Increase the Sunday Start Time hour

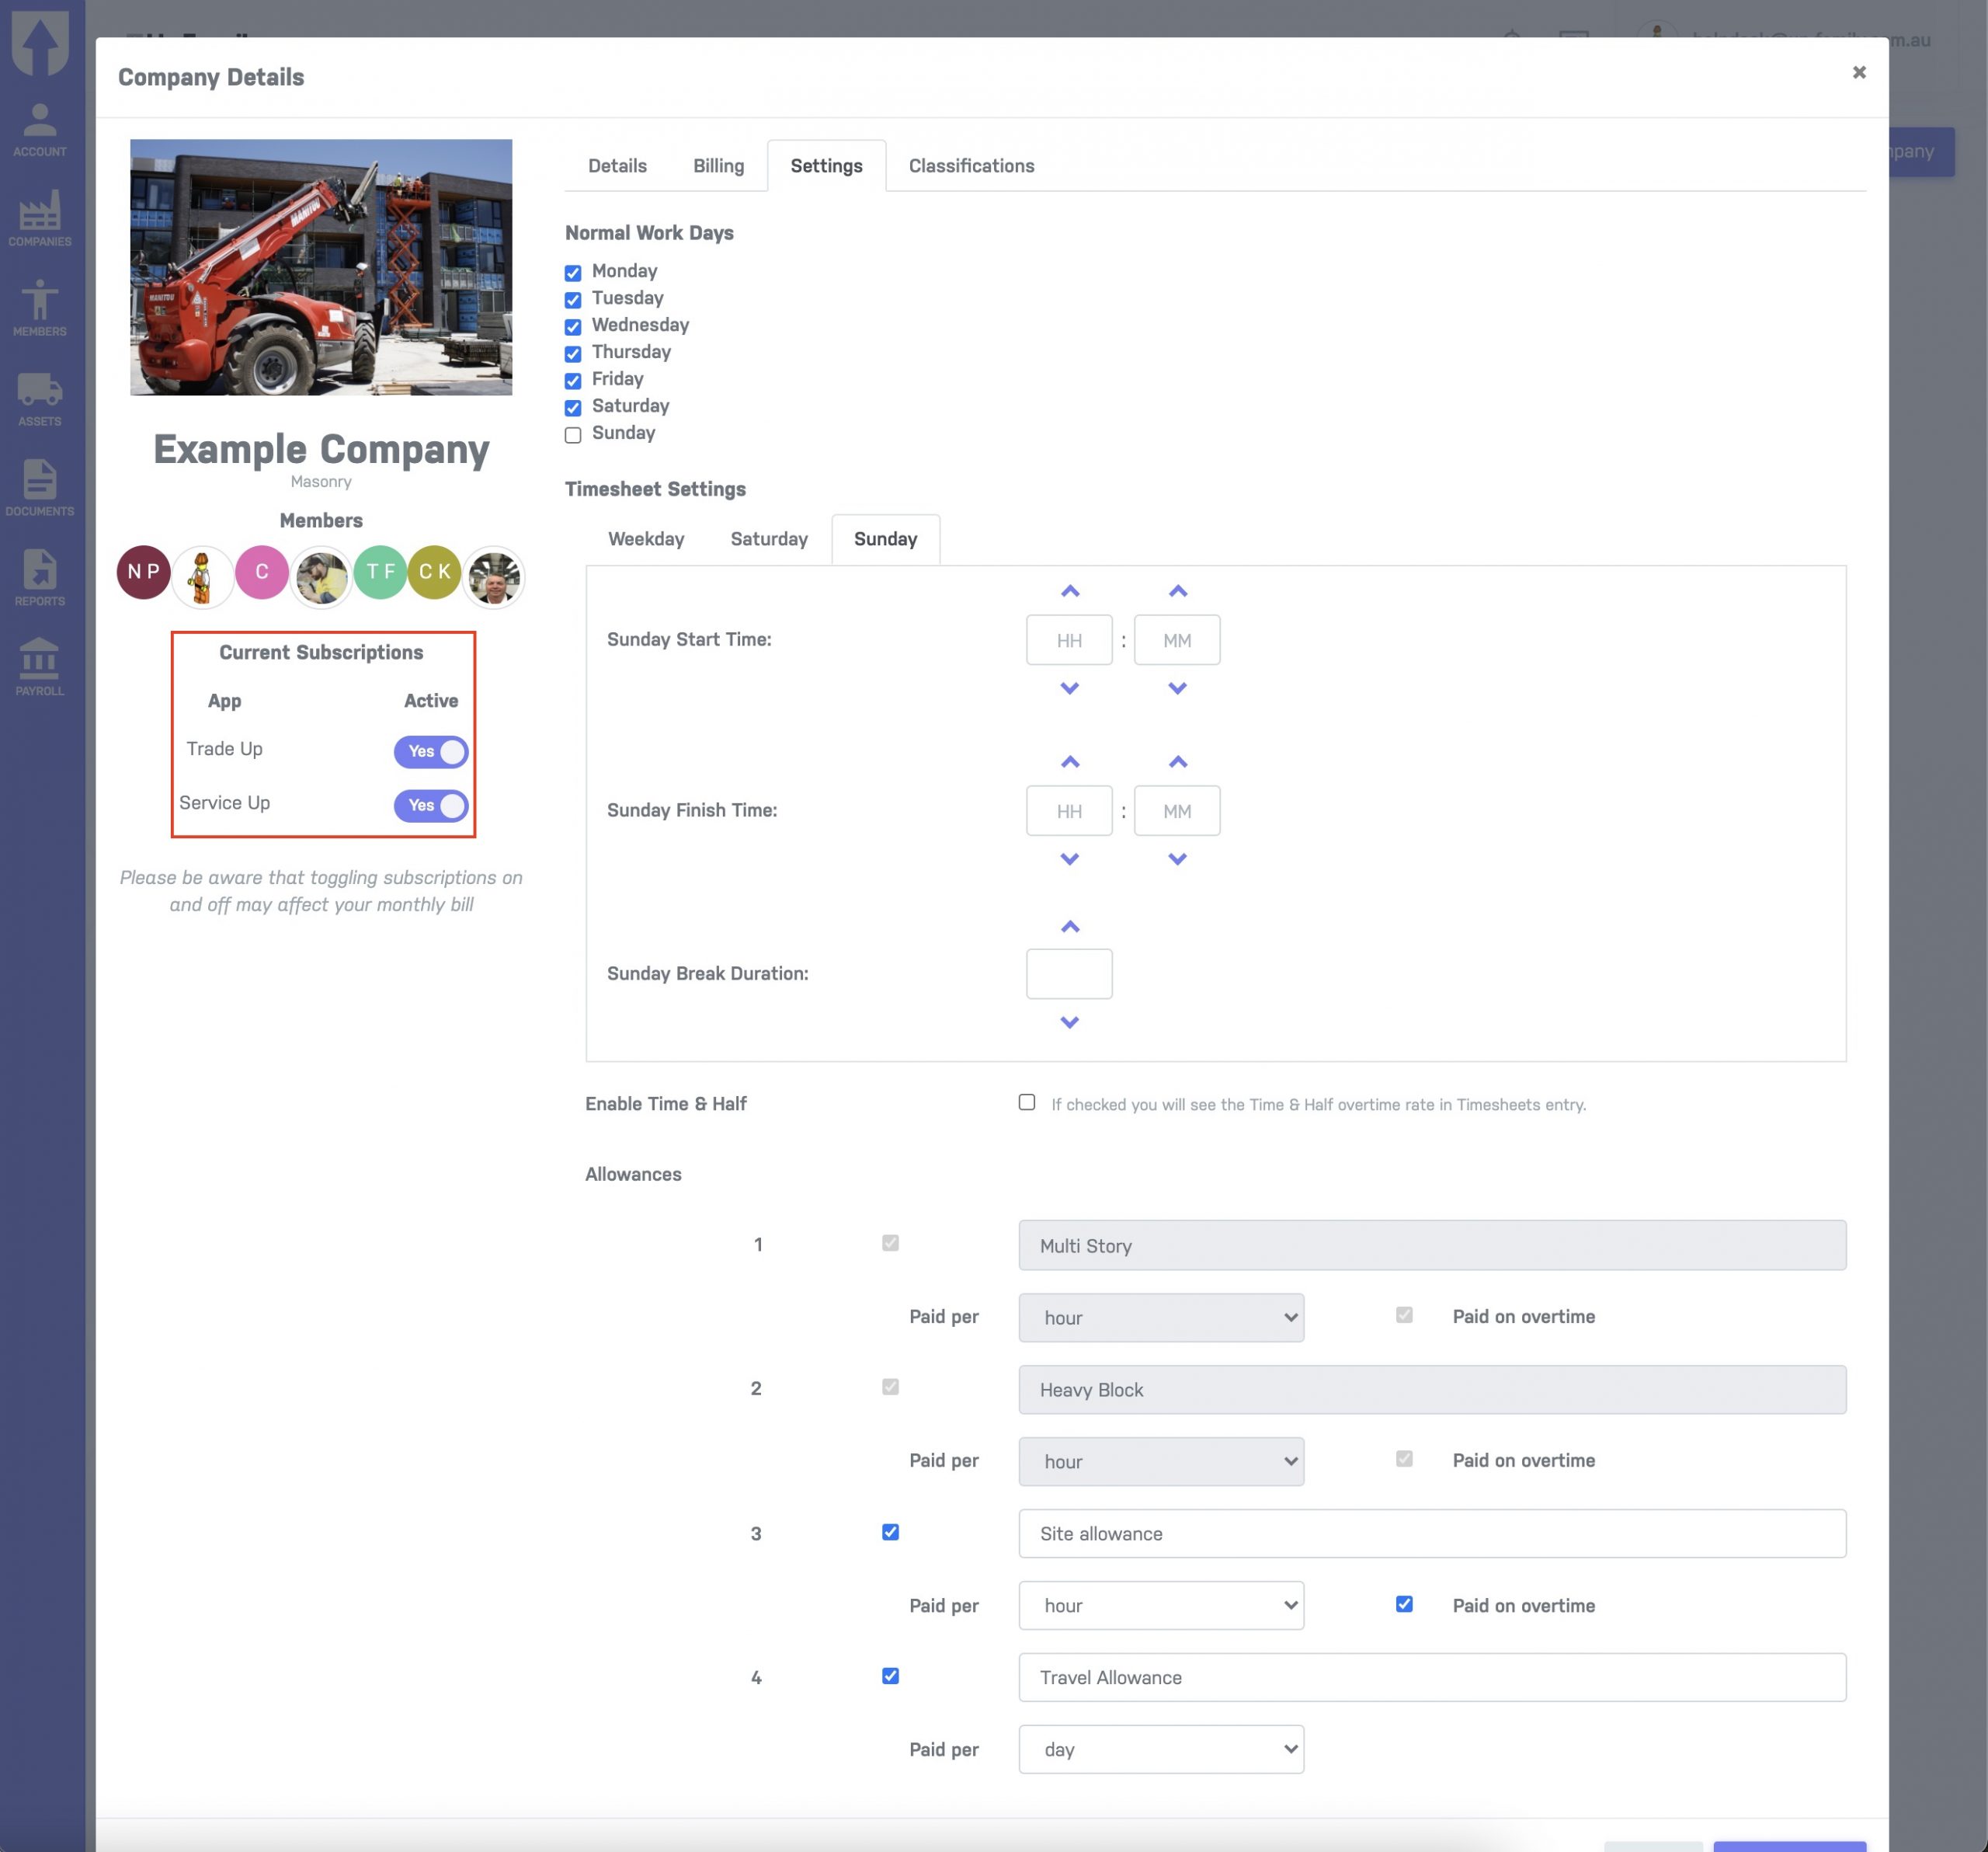click(1069, 591)
